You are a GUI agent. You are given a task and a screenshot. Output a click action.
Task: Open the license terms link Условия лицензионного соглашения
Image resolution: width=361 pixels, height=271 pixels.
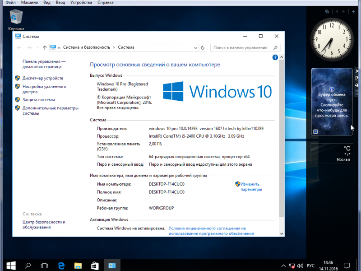click(211, 231)
